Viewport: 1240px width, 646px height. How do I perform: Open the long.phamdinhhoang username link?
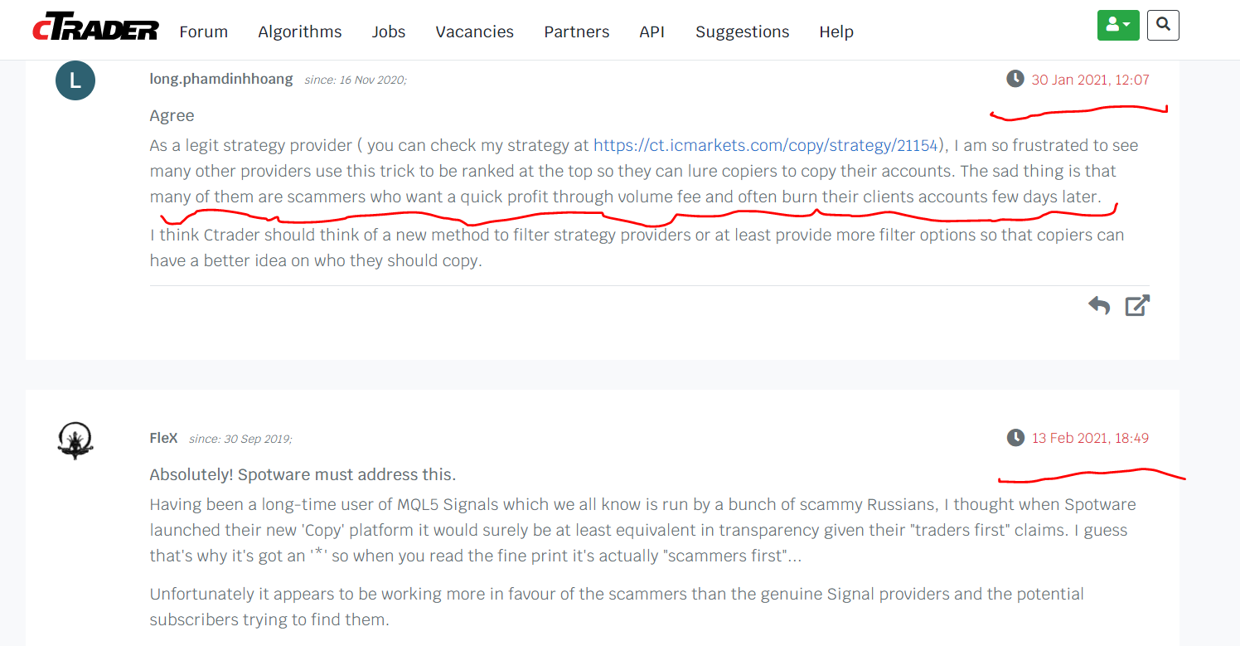coord(221,79)
